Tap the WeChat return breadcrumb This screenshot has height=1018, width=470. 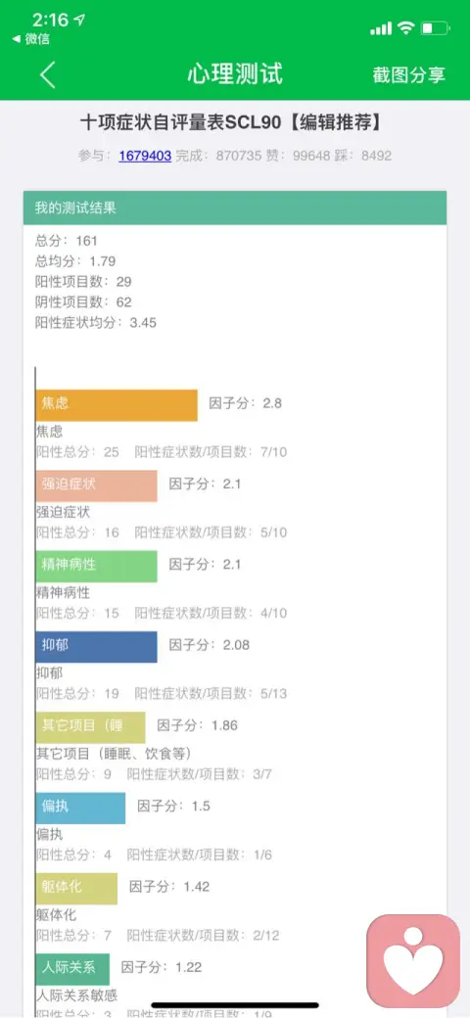click(31, 39)
